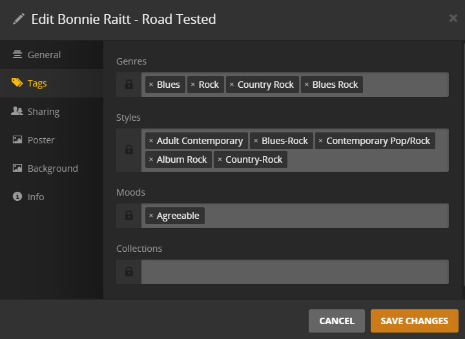
Task: Delete the Blues Rock genre tag
Action: [307, 85]
